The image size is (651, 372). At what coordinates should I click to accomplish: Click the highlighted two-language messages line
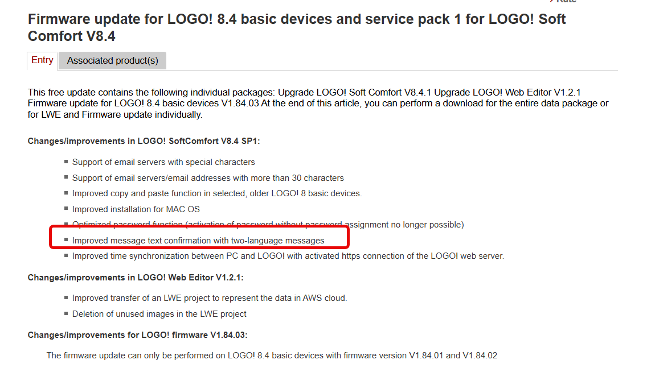tap(198, 241)
